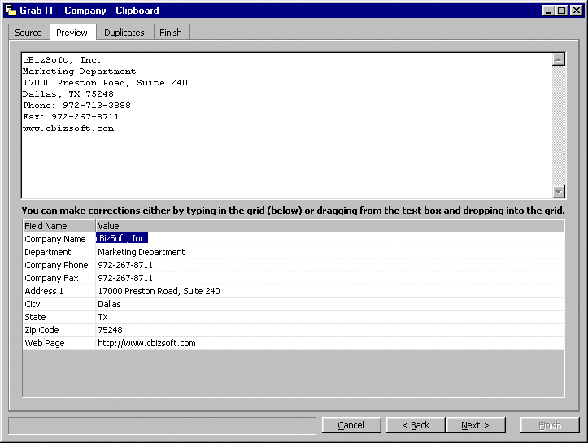Click 'Marketing Department' line in text box
The height and width of the screenshot is (443, 588).
[79, 72]
